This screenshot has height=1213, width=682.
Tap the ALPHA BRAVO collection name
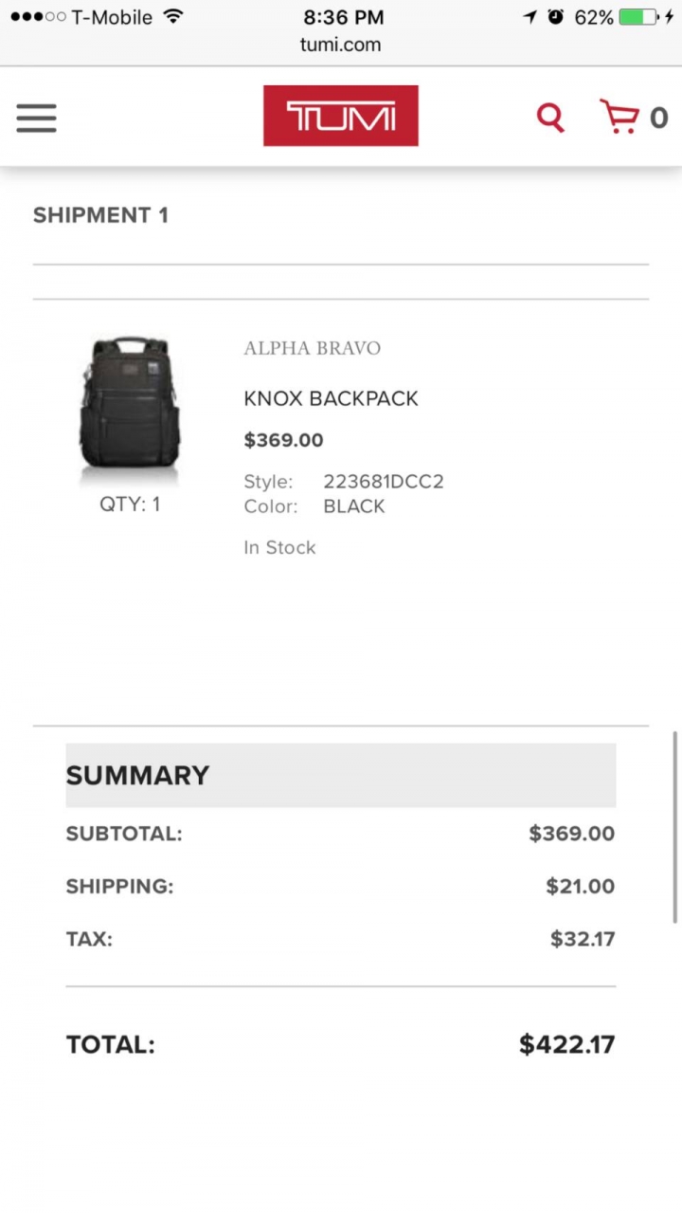pyautogui.click(x=312, y=348)
